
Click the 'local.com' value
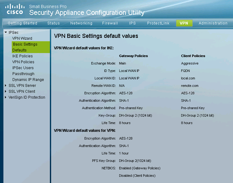coord(188,78)
